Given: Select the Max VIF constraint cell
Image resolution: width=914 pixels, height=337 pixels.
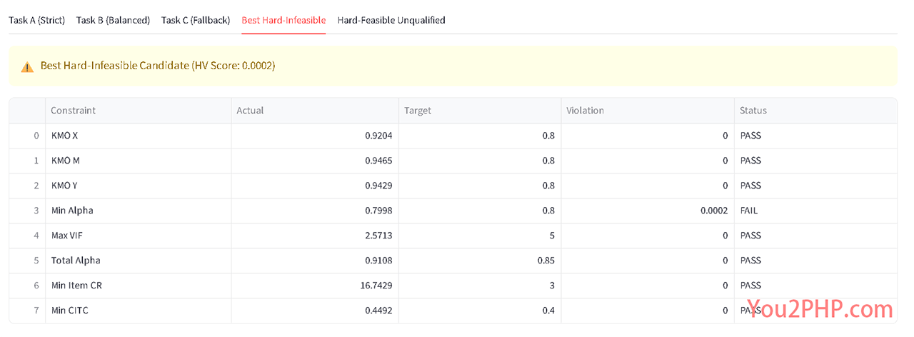Looking at the screenshot, I should (138, 236).
